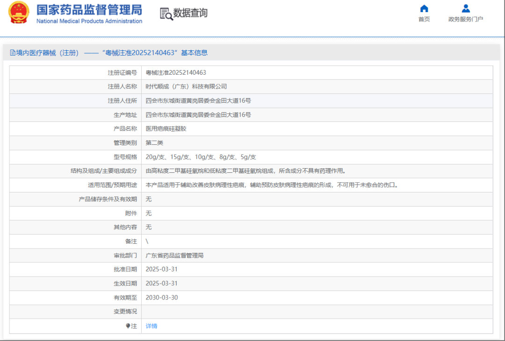Click the 其他内容 label
This screenshot has height=341, width=505.
125,227
